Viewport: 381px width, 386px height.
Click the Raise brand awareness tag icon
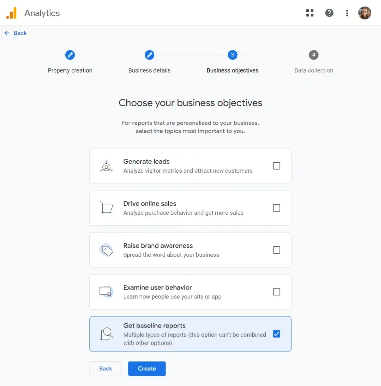click(x=107, y=250)
